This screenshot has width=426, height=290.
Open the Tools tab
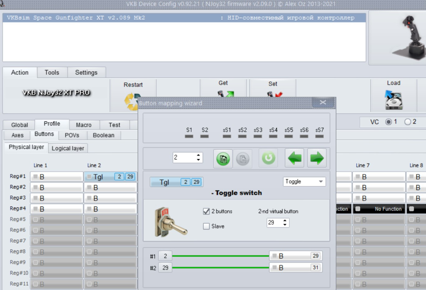(52, 72)
